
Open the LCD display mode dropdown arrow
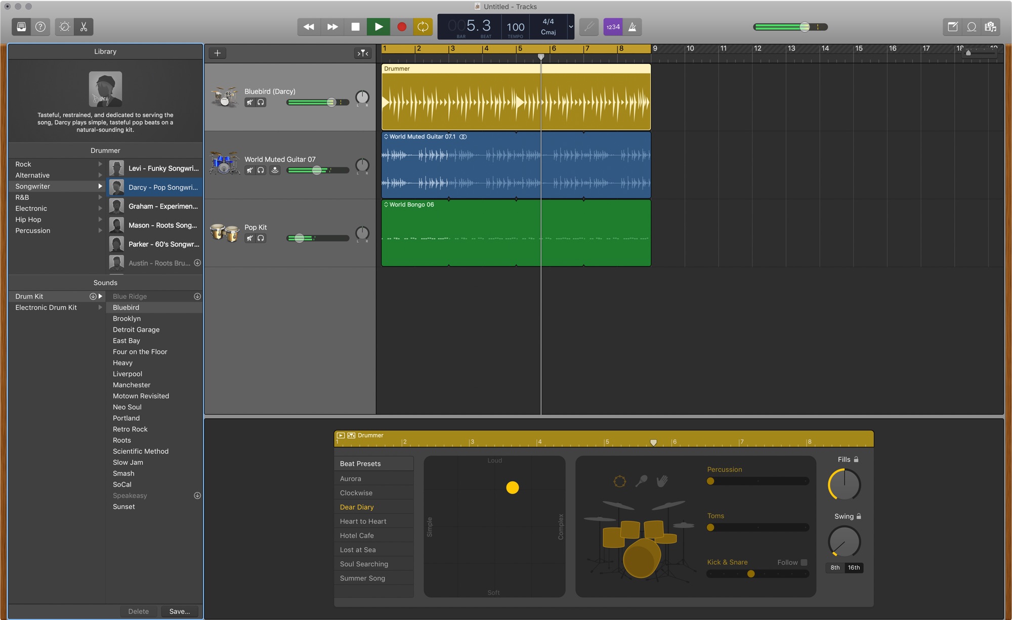[x=571, y=27]
